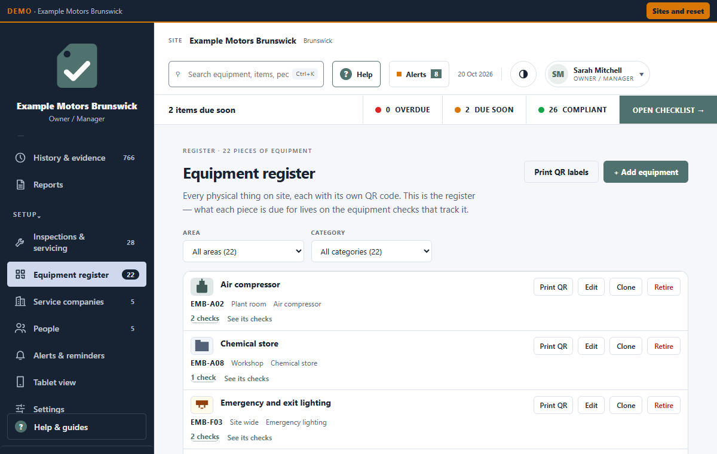Click the Alerts & reminders bell icon

[x=20, y=355]
